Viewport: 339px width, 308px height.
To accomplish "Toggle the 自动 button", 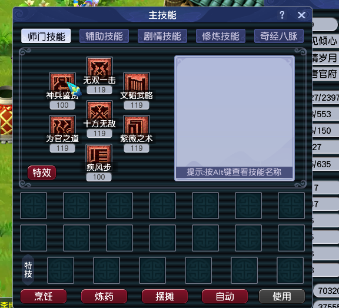I will 225,296.
